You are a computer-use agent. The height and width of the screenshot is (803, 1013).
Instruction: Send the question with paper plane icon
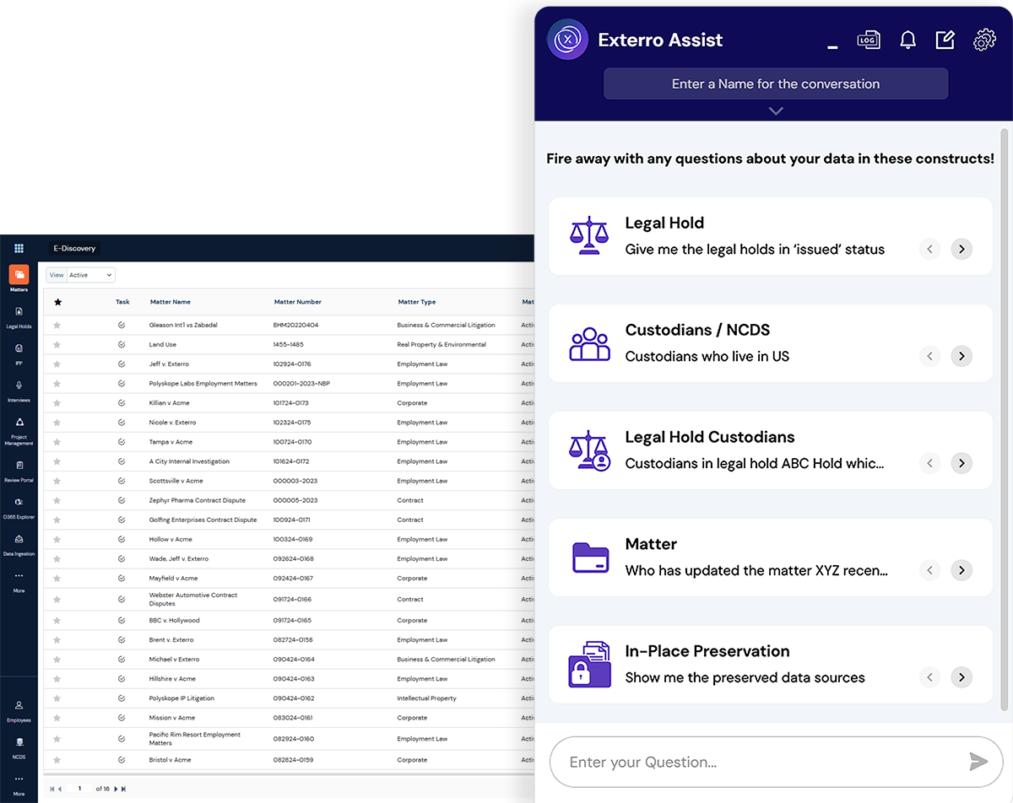pyautogui.click(x=978, y=762)
